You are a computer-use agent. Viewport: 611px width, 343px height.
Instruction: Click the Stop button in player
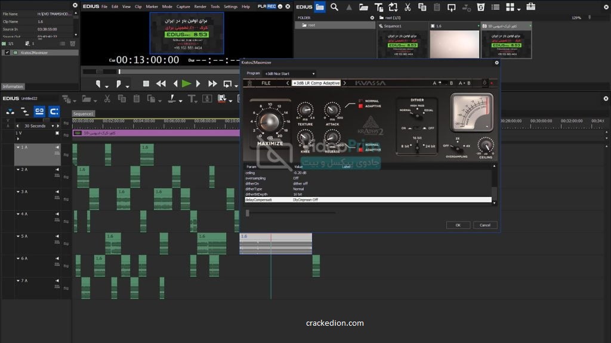(146, 83)
